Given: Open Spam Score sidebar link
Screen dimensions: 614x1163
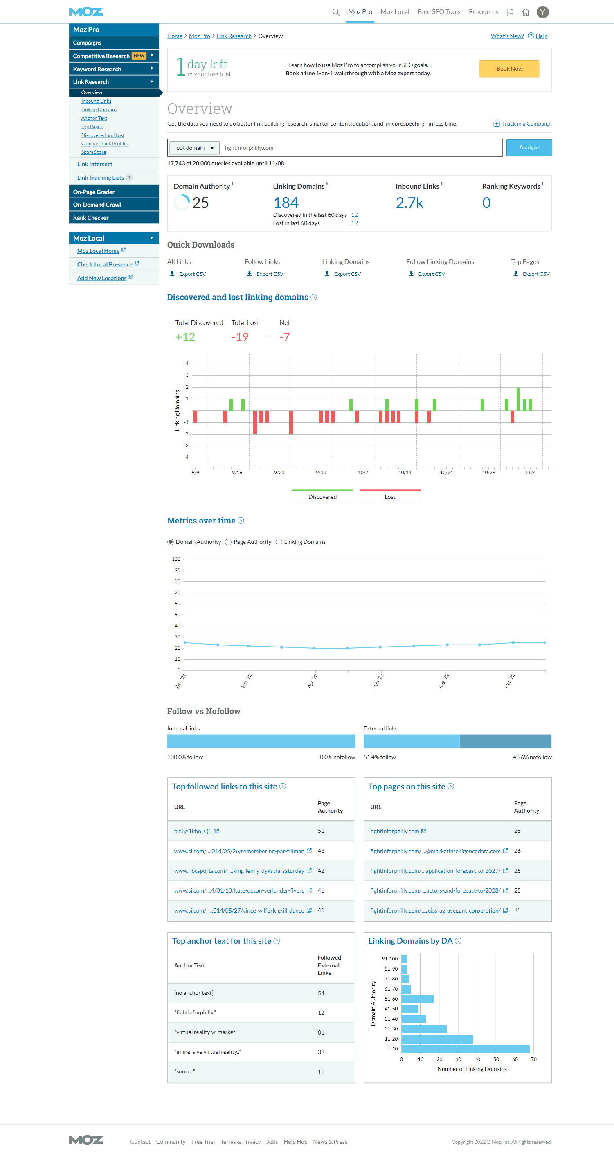Looking at the screenshot, I should point(93,152).
